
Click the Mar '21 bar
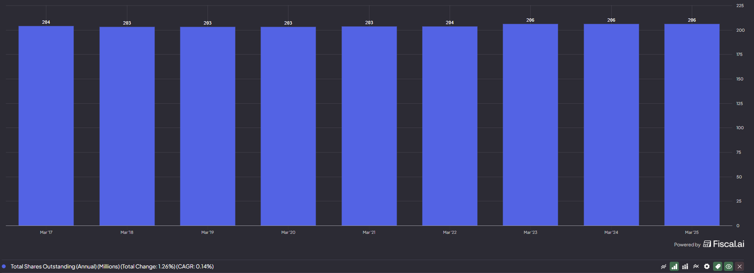click(369, 126)
